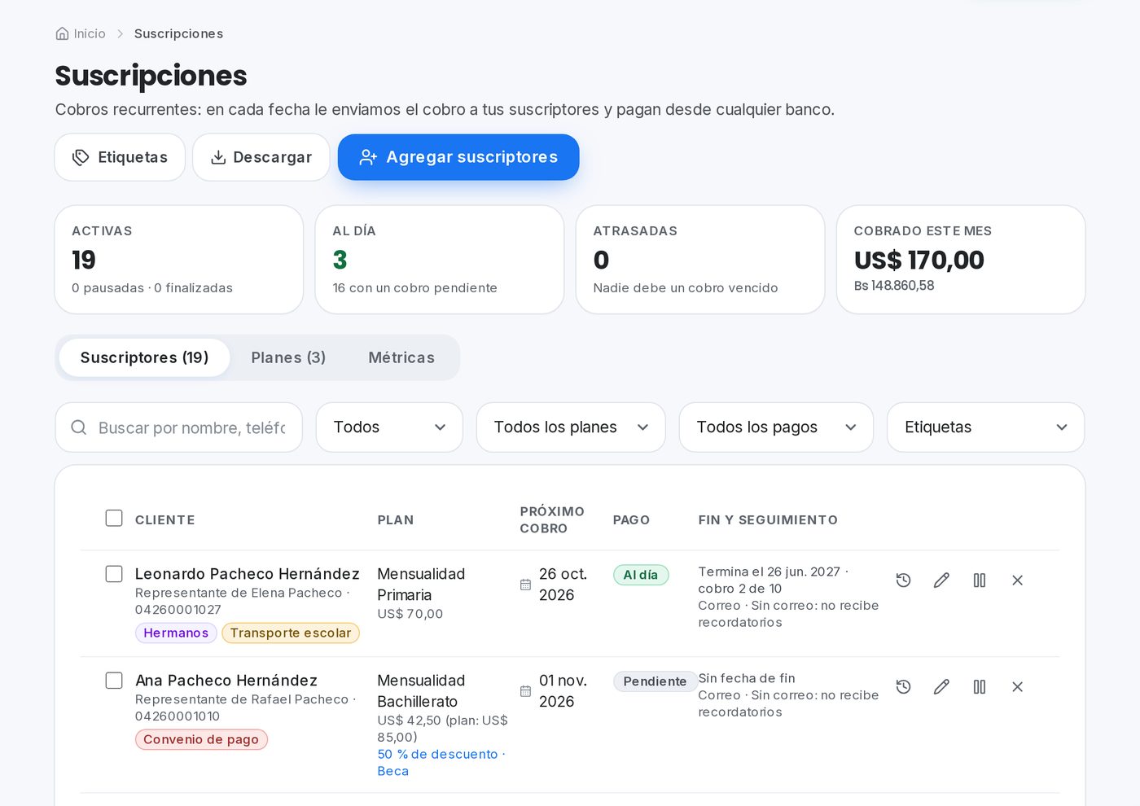Click Mensualidad Primaria plan text

coord(421,585)
